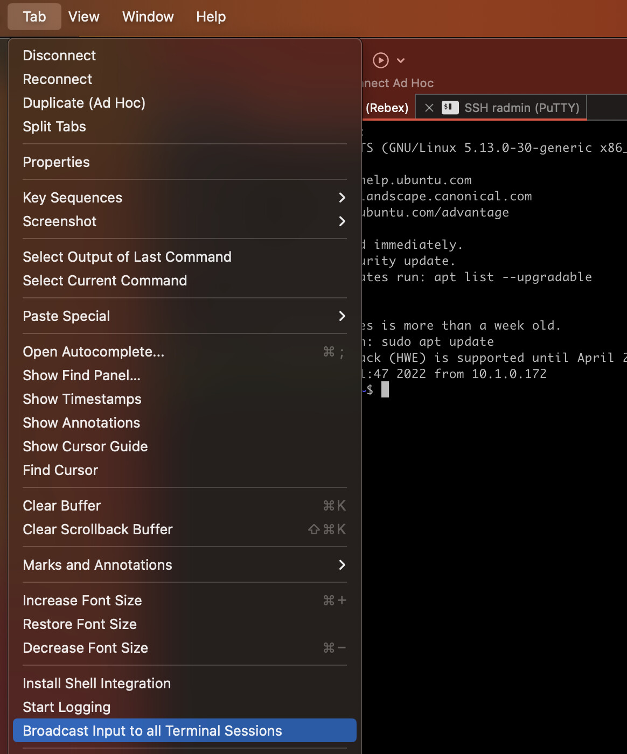Toggle Show Cursor Guide option
Image resolution: width=627 pixels, height=754 pixels.
tap(85, 446)
